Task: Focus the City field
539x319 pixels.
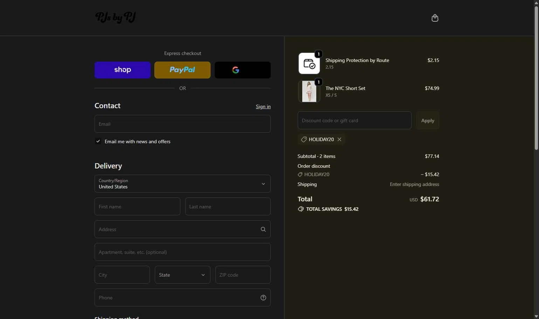Action: coord(122,275)
